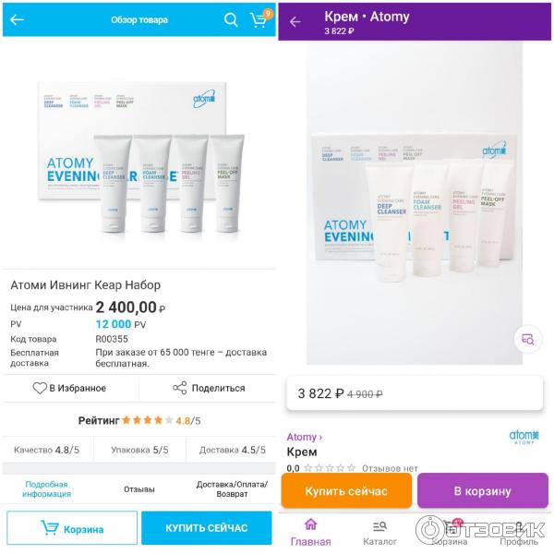The height and width of the screenshot is (554, 554).
Task: Click the orange Купить сейчас button
Action: (x=346, y=491)
